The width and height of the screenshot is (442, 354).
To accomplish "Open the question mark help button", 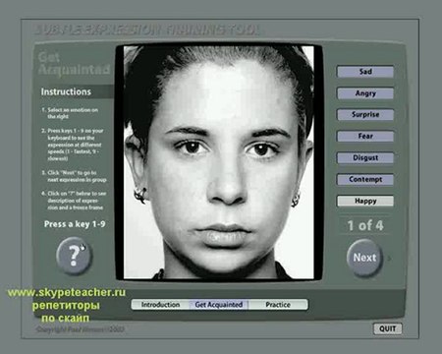I will [74, 256].
